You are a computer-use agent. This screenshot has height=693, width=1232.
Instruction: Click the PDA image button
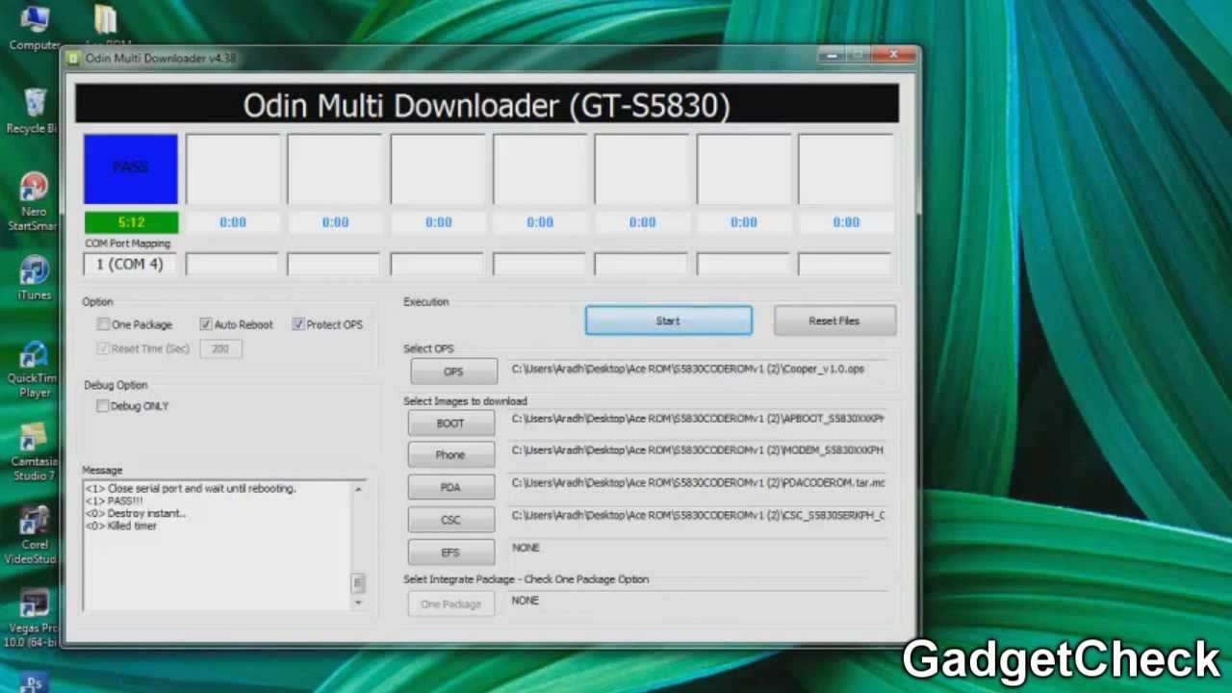(450, 487)
